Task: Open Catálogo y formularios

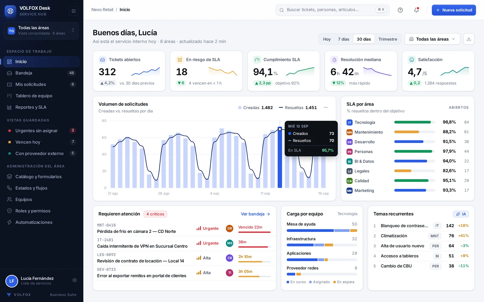Action: pyautogui.click(x=41, y=177)
